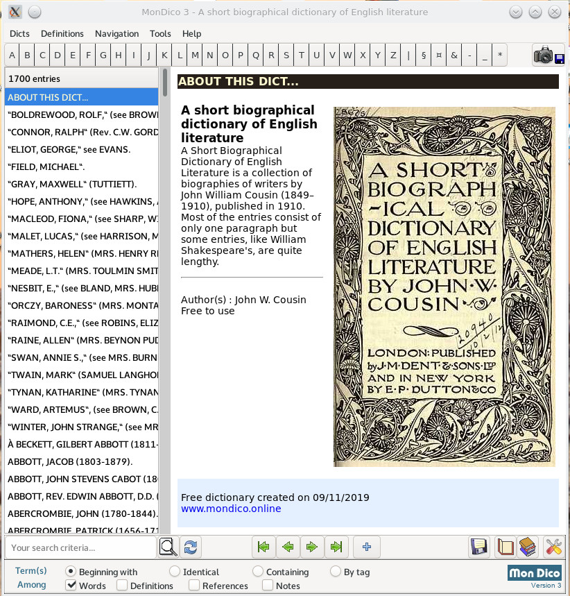Screen dimensions: 570x596
Task: Select the By tag radio button
Action: click(x=335, y=571)
